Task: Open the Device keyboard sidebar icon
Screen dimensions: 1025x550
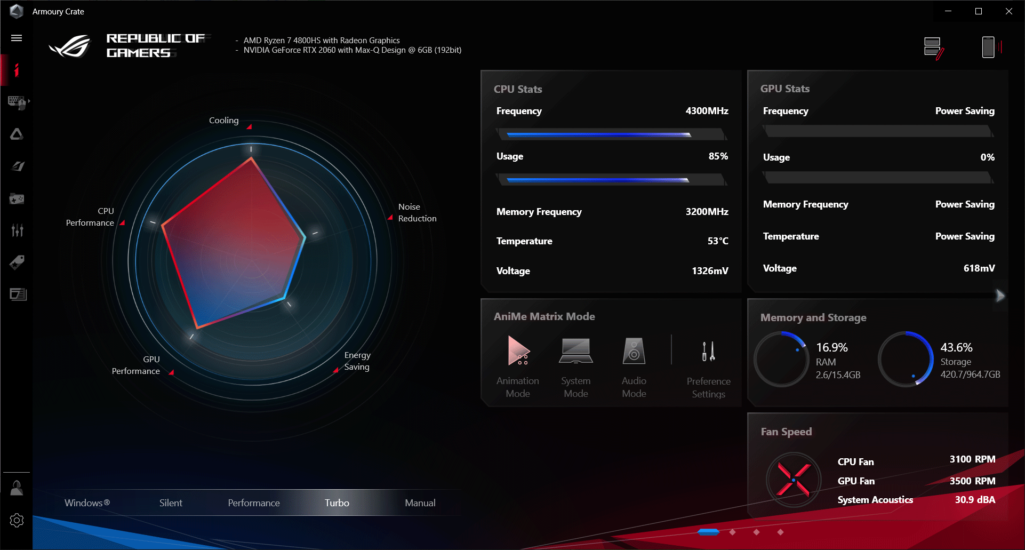Action: (x=17, y=102)
